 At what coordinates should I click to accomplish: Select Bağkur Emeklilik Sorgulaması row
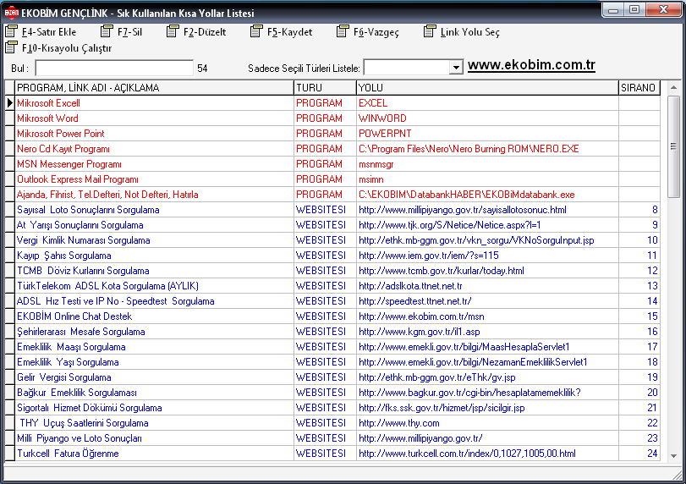[332, 393]
